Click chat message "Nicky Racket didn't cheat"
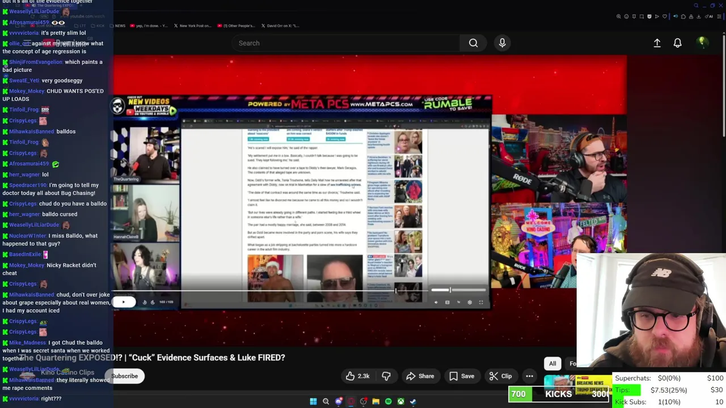 49,269
